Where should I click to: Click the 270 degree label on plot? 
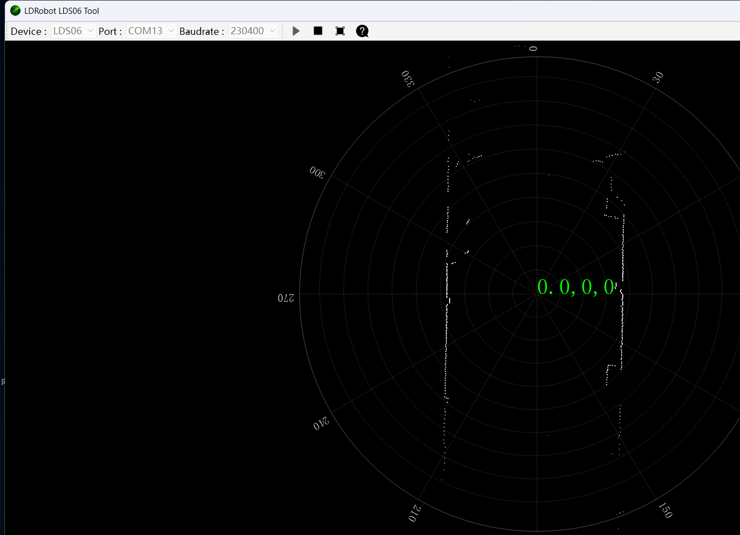(286, 298)
